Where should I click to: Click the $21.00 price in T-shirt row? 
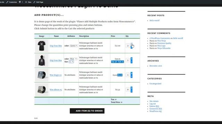click(x=118, y=46)
